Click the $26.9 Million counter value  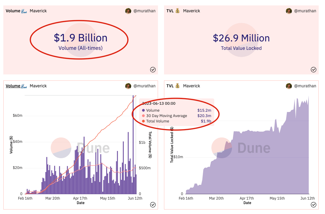[241, 38]
